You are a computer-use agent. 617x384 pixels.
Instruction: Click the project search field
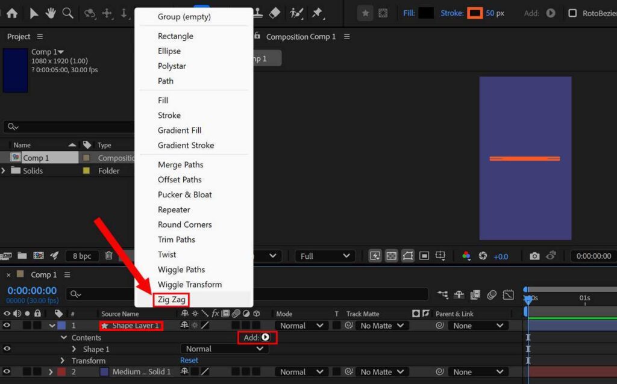pyautogui.click(x=69, y=126)
